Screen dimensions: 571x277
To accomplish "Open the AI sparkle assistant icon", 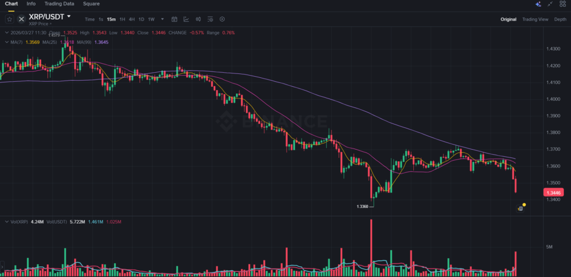I will tap(538, 4).
